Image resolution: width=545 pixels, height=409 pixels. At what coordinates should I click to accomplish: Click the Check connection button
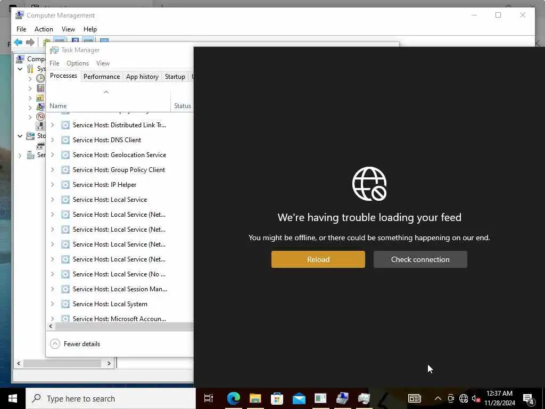click(420, 259)
